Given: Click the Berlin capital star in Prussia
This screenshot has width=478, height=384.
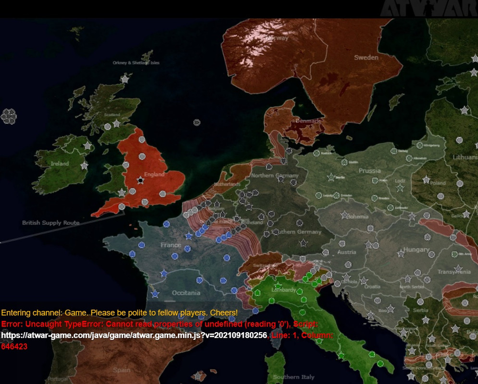Looking at the screenshot, I should pyautogui.click(x=331, y=177).
